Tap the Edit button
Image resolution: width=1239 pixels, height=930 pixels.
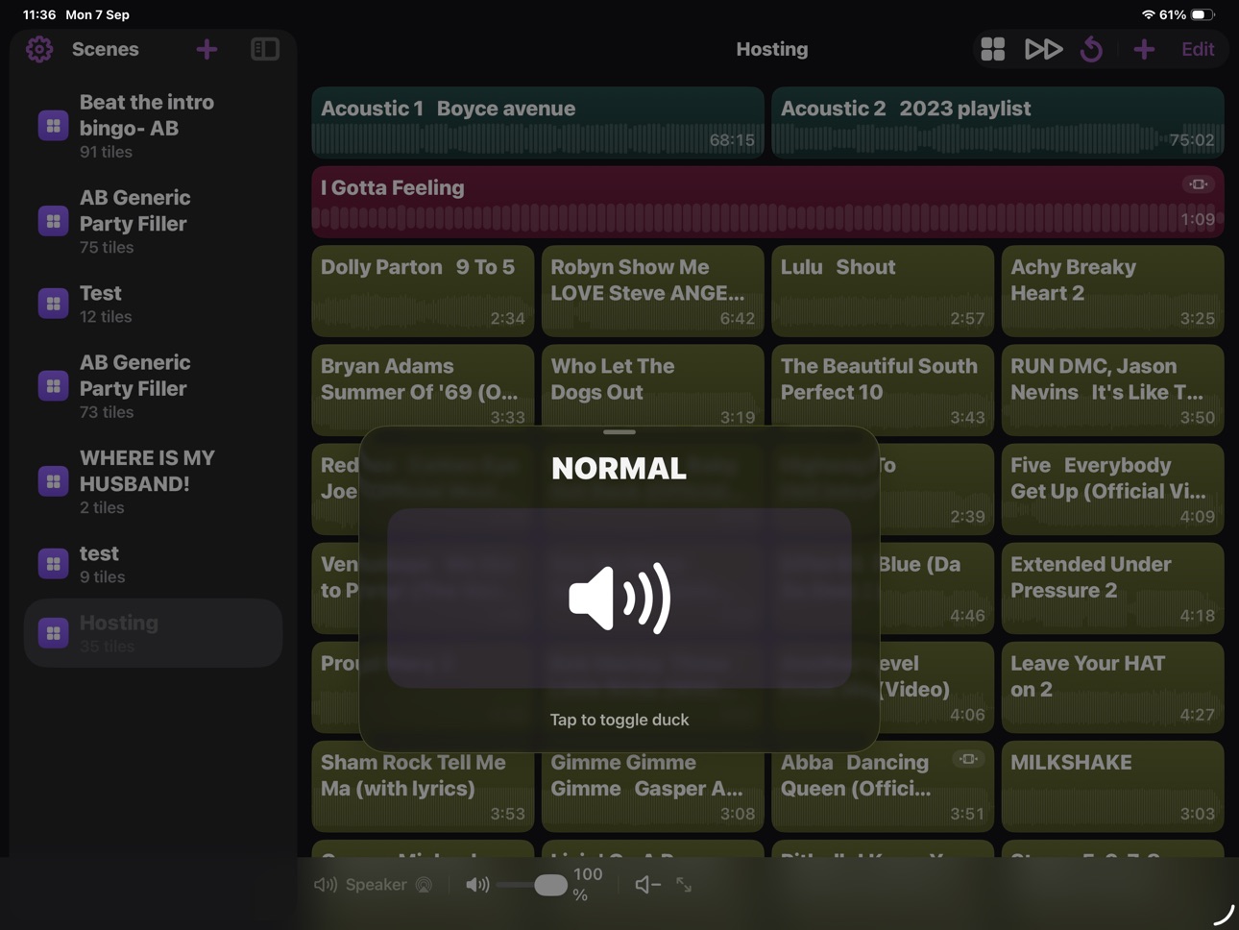tap(1198, 49)
